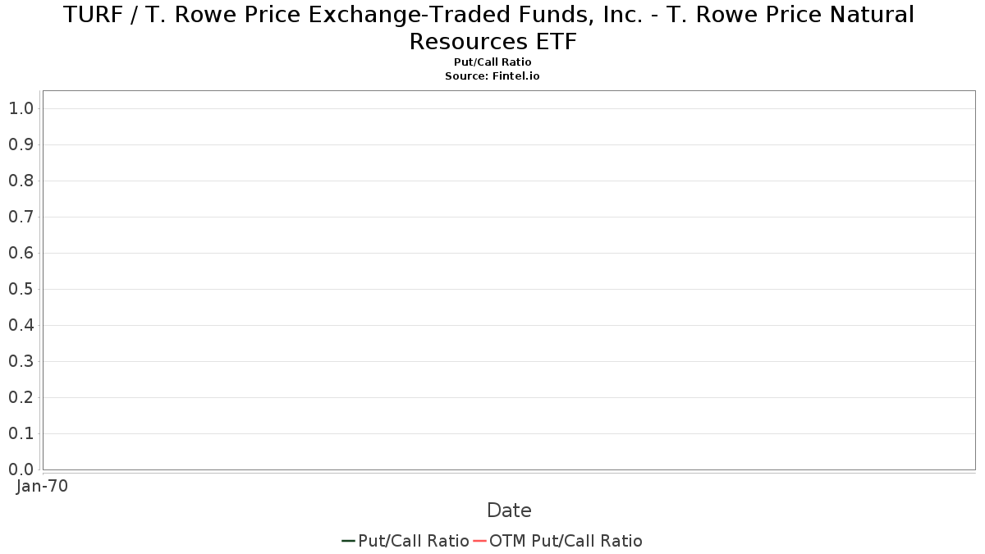The image size is (985, 554).
Task: Click the 1.0 y-axis label
Action: tap(21, 108)
